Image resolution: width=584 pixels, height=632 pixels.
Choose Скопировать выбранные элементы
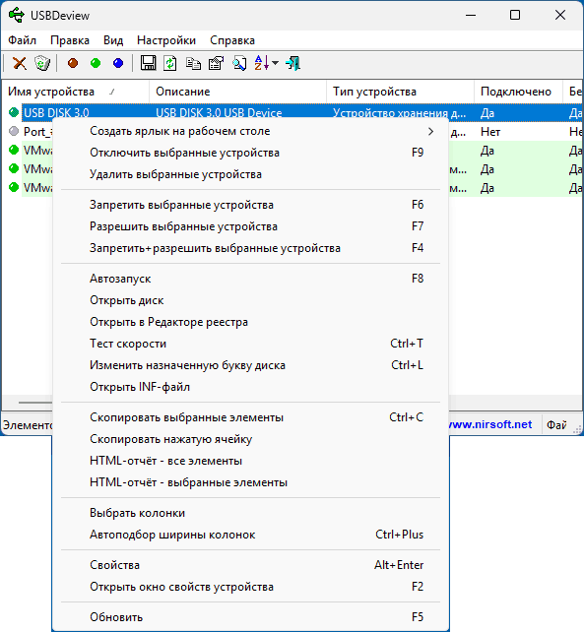250,417
